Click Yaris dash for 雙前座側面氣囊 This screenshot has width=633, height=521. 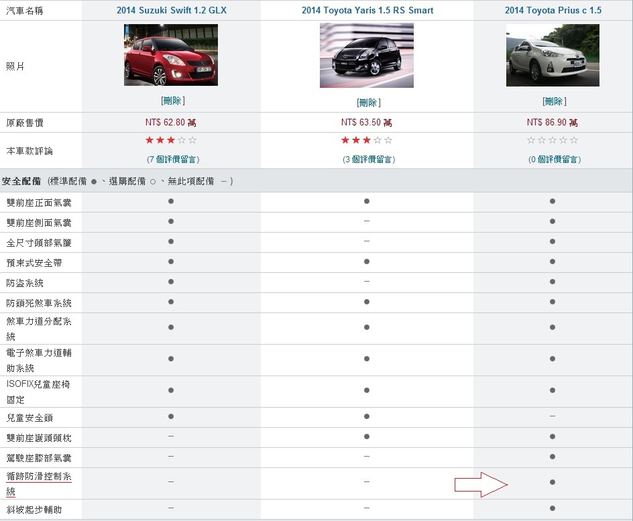click(x=367, y=221)
